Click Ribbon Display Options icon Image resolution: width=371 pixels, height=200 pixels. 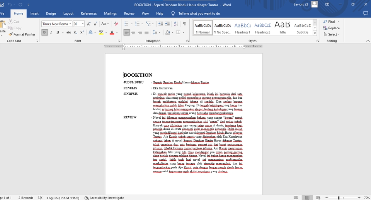point(327,4)
